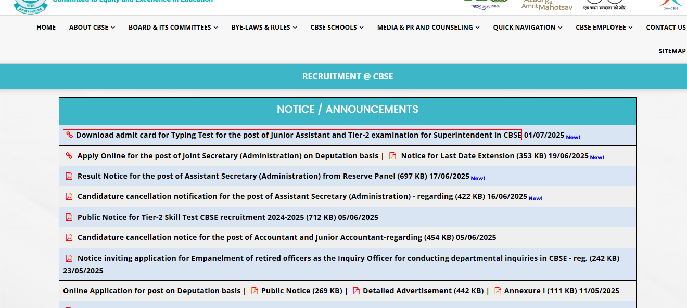
Task: Open the SITEMAP menu item
Action: click(672, 51)
